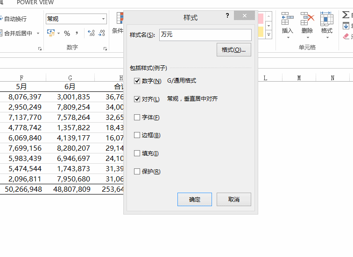Screen dimensions: 353x257
Task: Apply the accounting currency format icon
Action: coord(51,33)
